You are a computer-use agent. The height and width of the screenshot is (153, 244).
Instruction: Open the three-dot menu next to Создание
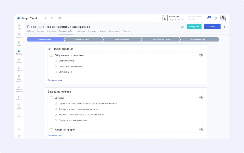(x=225, y=27)
